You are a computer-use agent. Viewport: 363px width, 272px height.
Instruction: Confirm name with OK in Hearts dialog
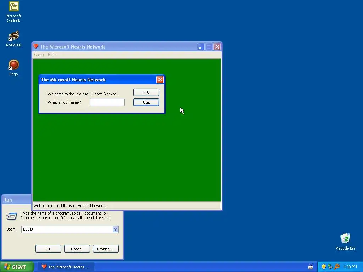(x=146, y=92)
